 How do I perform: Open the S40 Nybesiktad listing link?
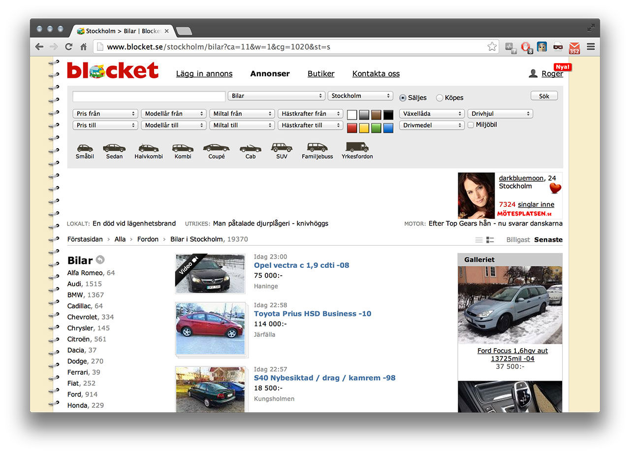[x=325, y=378]
